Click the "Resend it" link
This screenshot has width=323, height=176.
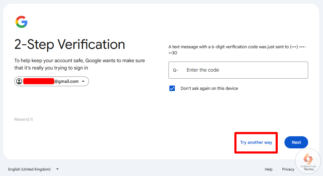pyautogui.click(x=23, y=119)
